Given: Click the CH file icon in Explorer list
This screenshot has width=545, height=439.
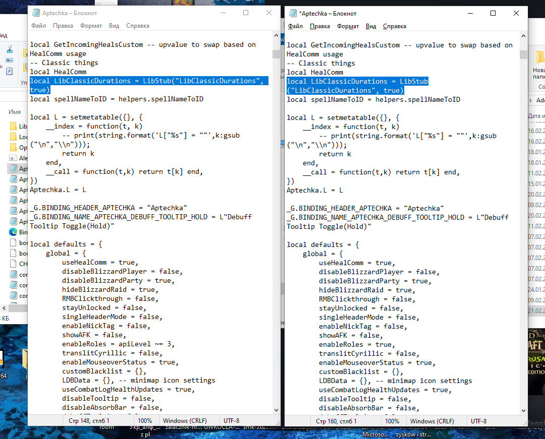Looking at the screenshot, I should pos(13,264).
